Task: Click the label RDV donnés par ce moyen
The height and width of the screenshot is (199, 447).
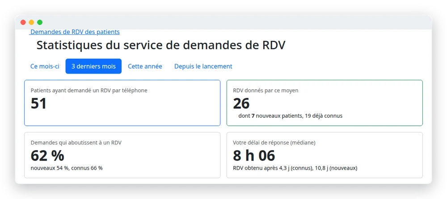Action: click(x=266, y=91)
